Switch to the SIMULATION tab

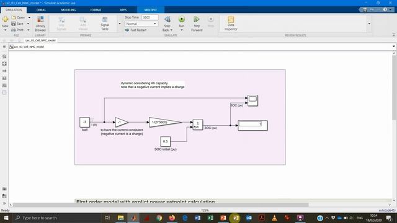pyautogui.click(x=14, y=10)
